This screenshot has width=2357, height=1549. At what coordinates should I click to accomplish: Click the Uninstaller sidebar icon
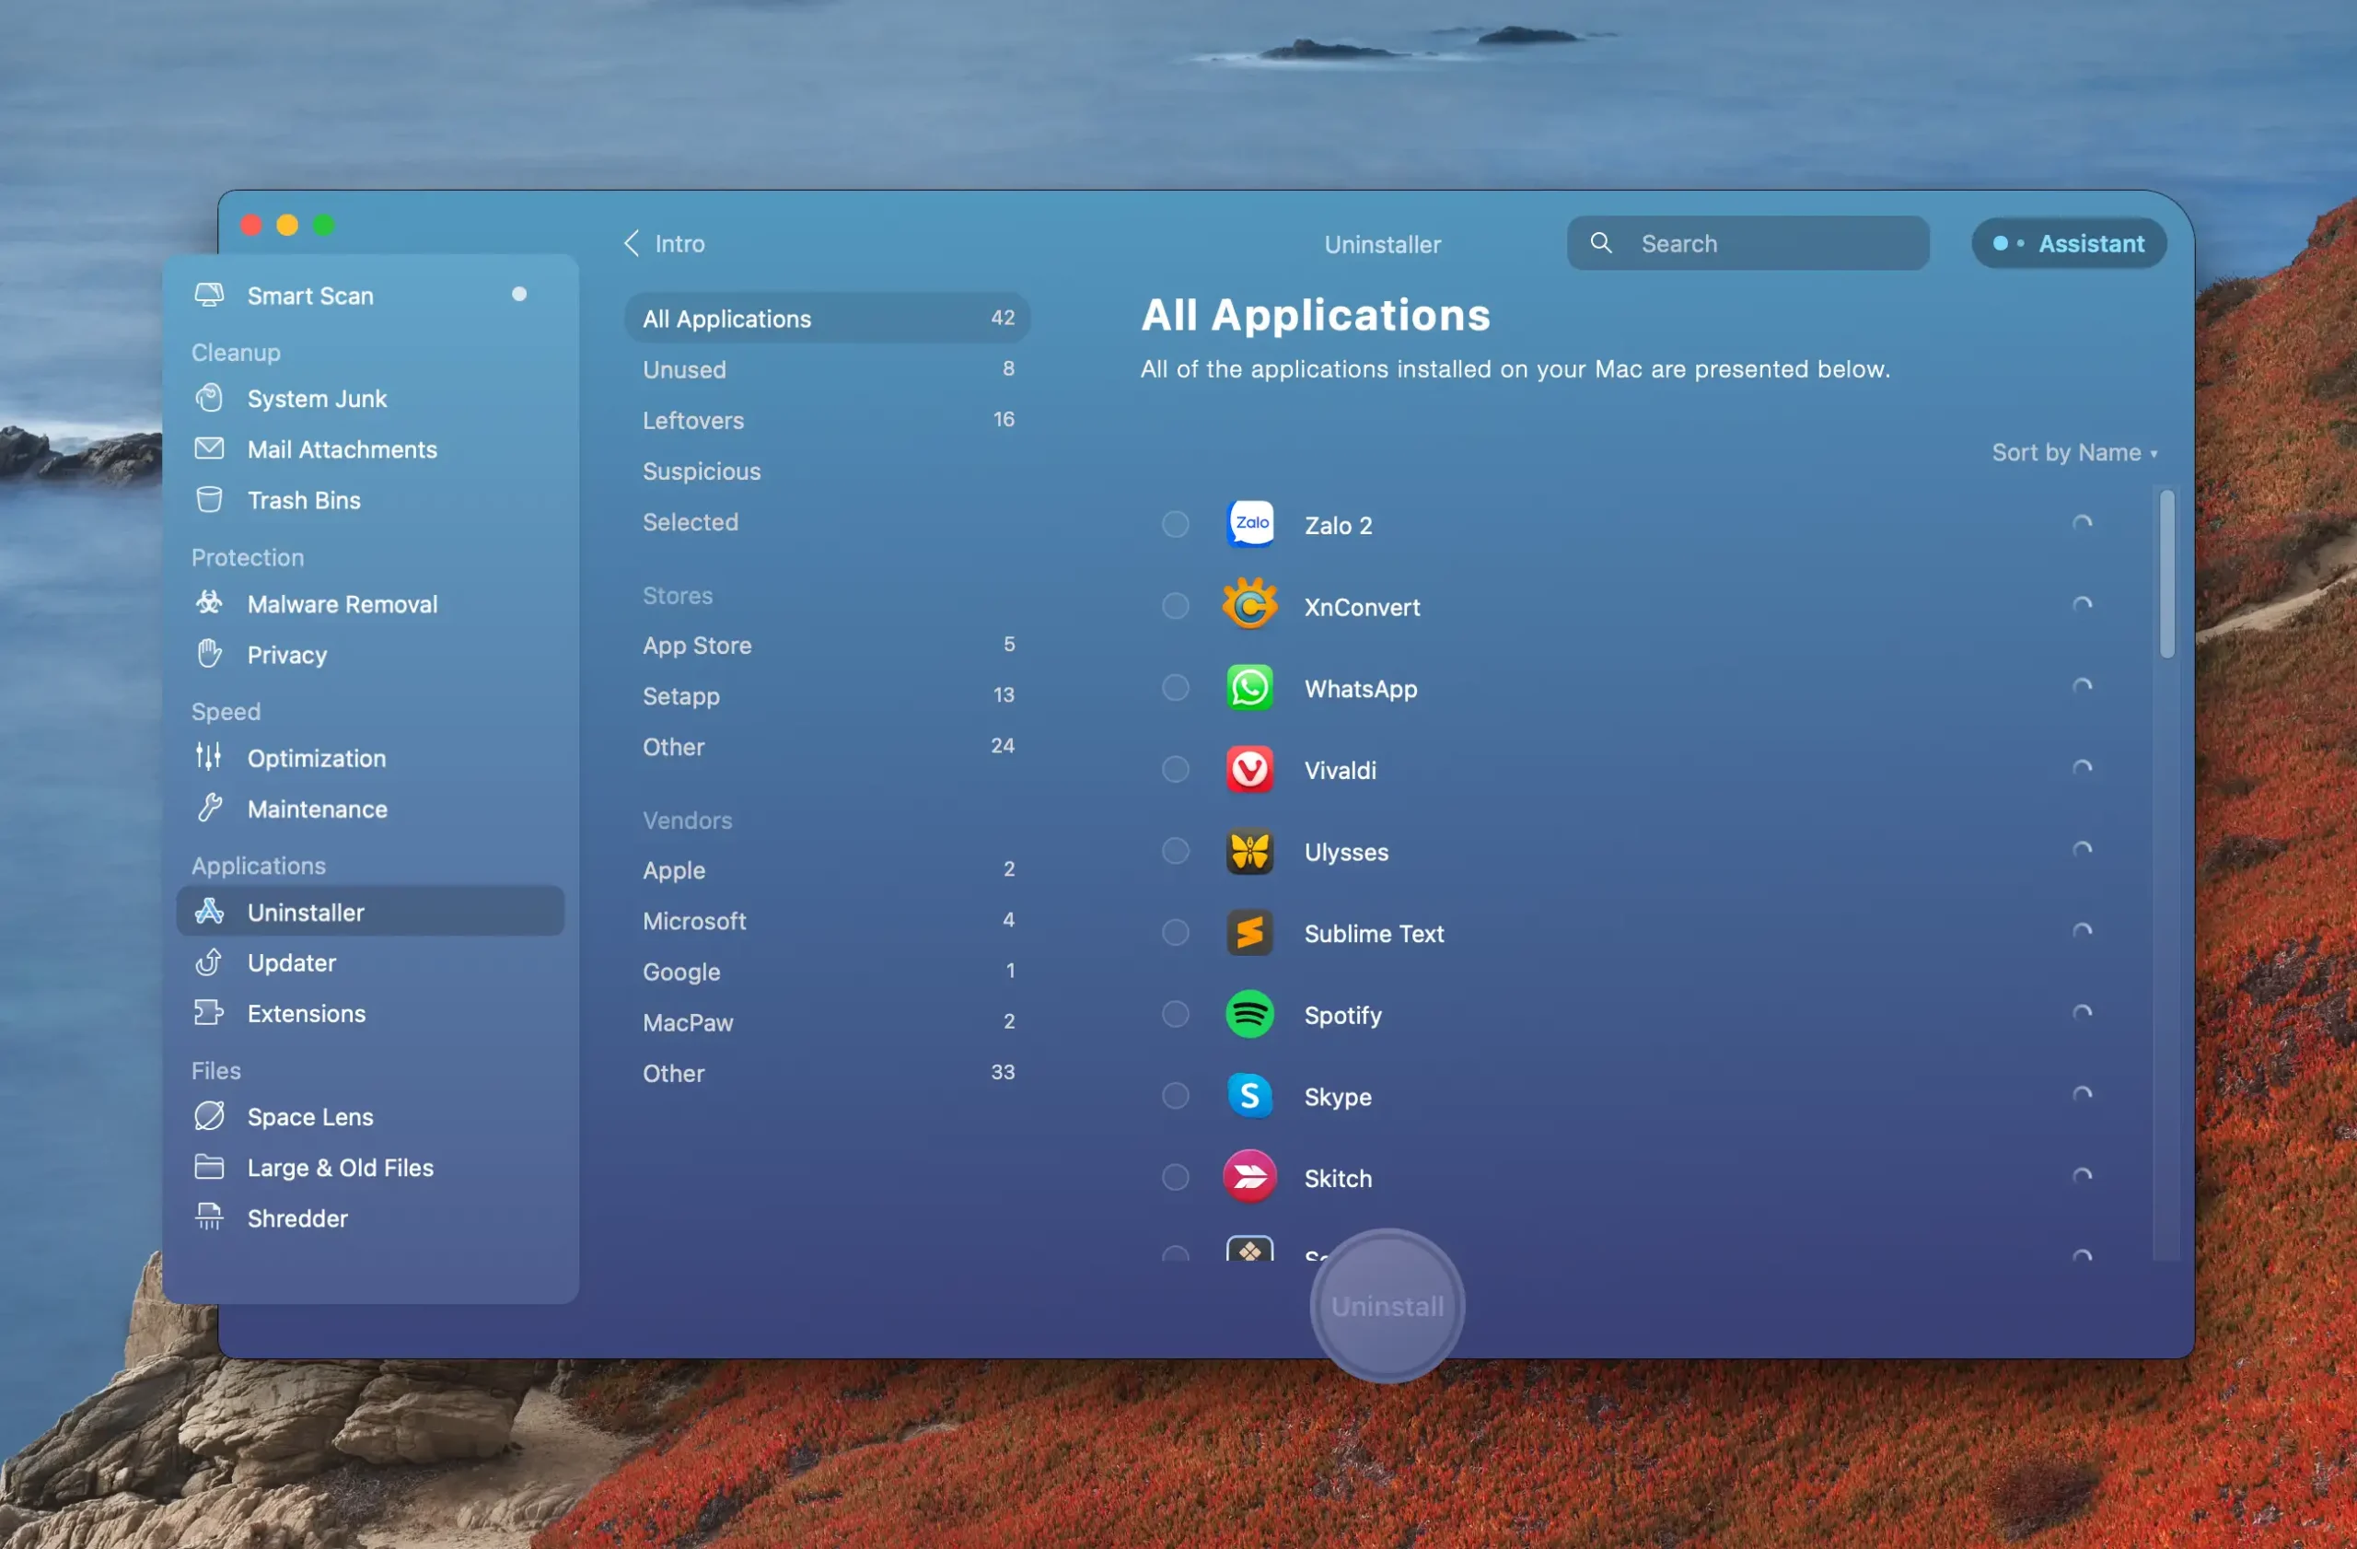point(209,911)
